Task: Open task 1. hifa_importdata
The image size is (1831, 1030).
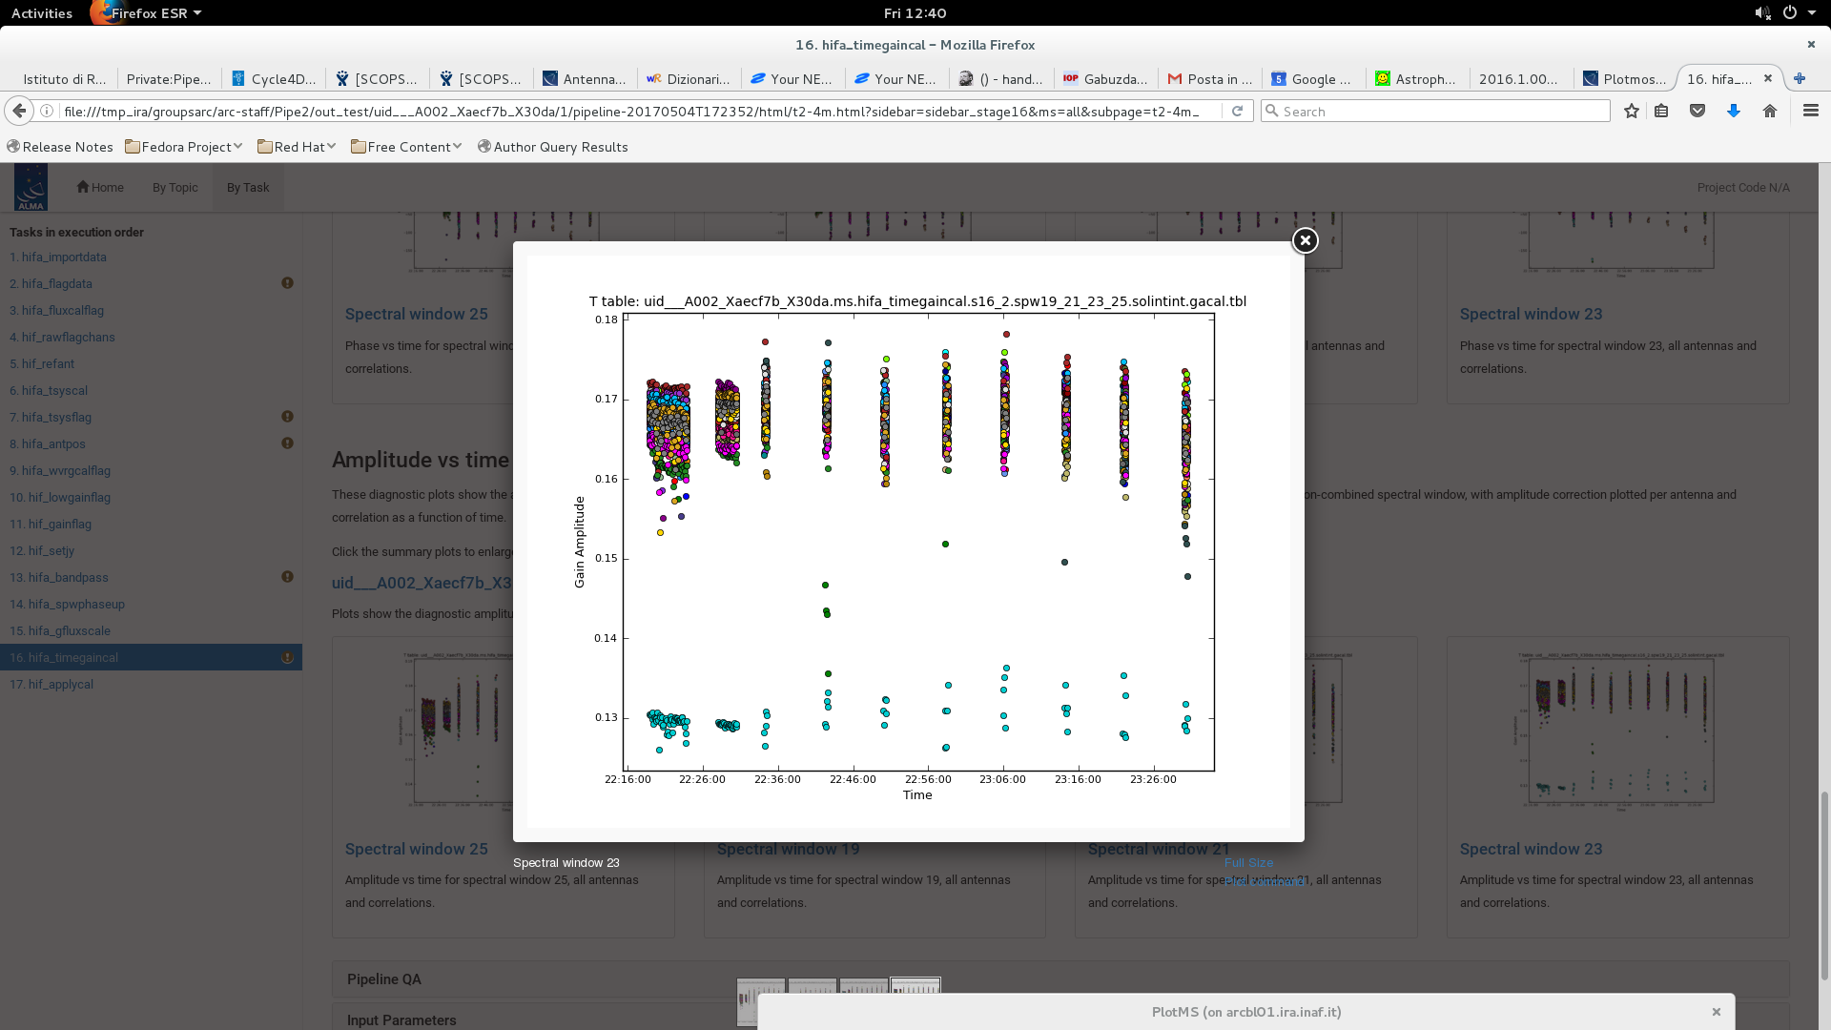Action: 58,257
